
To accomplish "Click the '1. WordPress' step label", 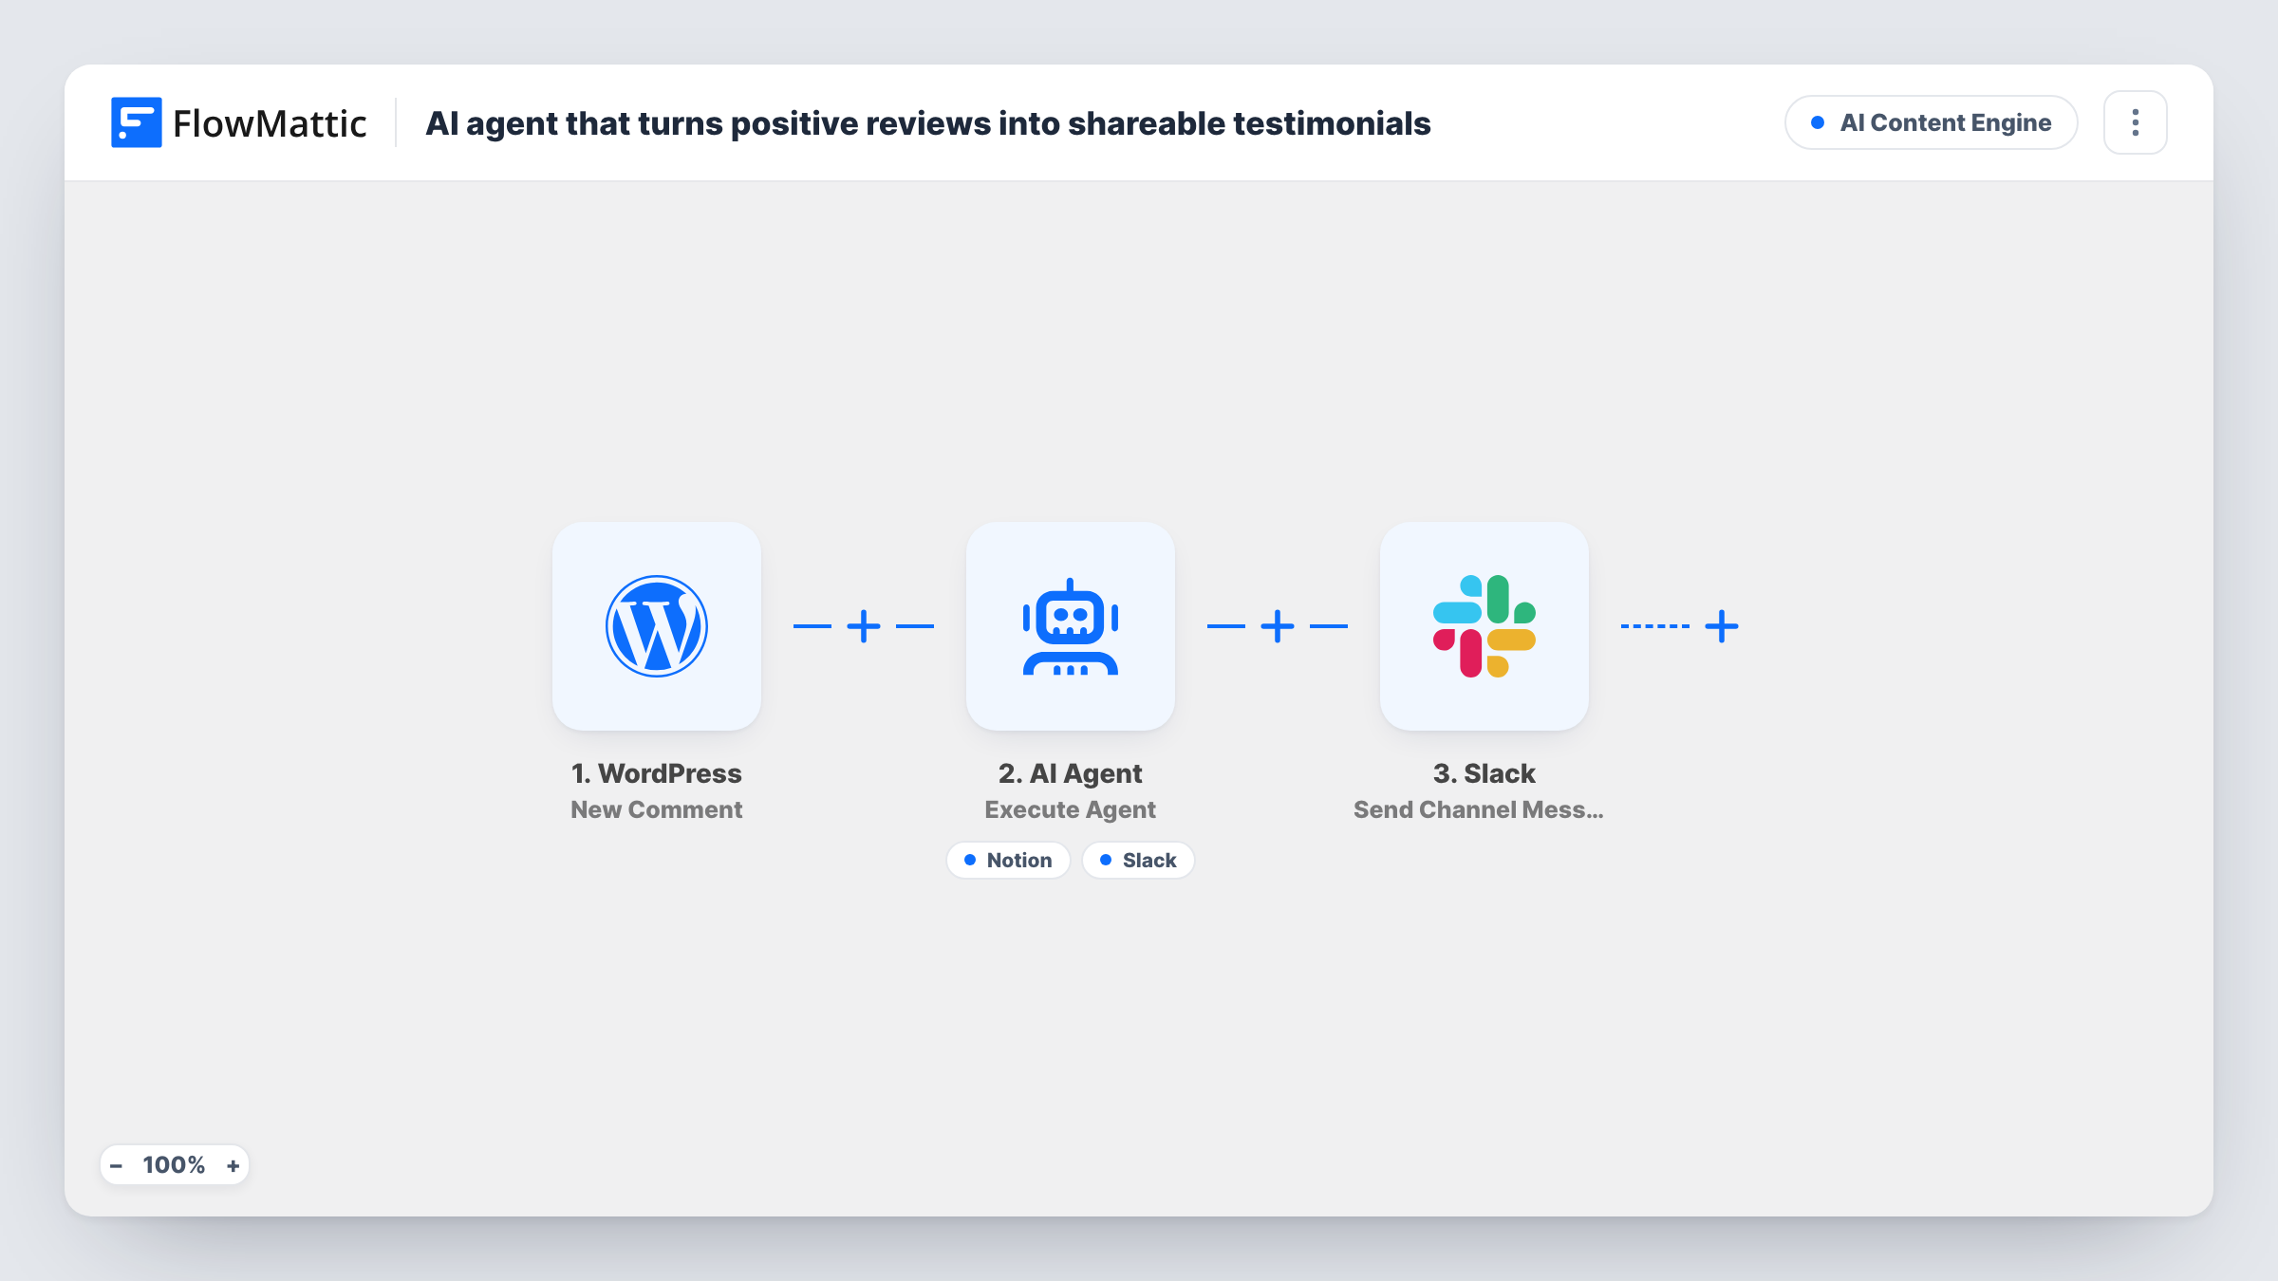I will click(657, 773).
